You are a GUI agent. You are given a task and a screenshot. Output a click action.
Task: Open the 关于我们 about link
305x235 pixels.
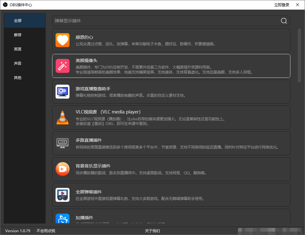(x=153, y=231)
